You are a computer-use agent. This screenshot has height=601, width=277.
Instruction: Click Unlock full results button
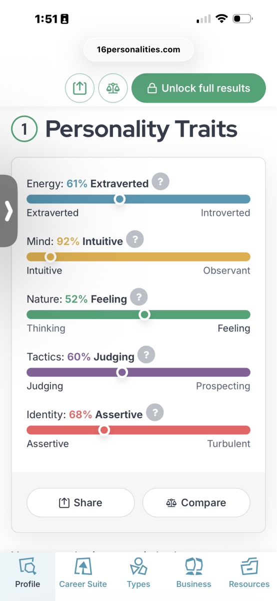[198, 88]
